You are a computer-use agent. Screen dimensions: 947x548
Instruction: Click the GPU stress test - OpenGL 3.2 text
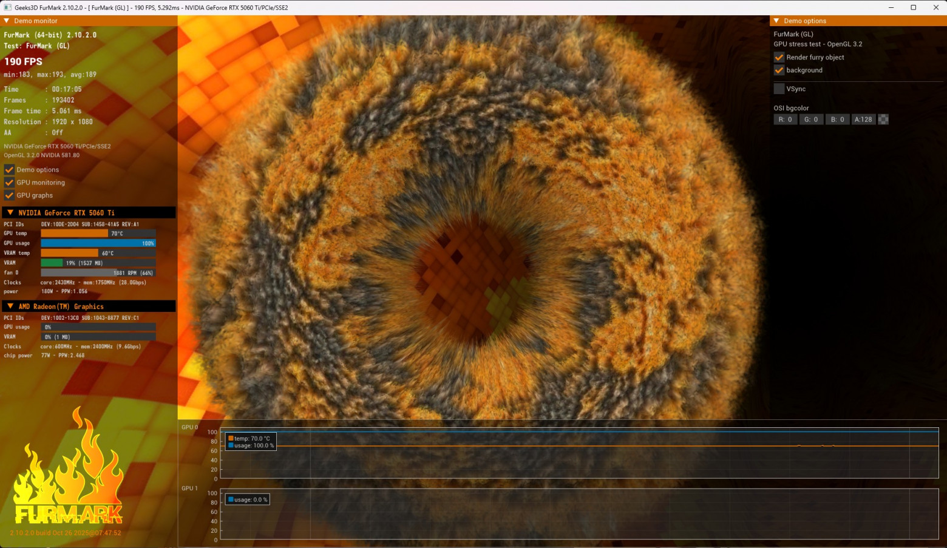[x=818, y=44]
